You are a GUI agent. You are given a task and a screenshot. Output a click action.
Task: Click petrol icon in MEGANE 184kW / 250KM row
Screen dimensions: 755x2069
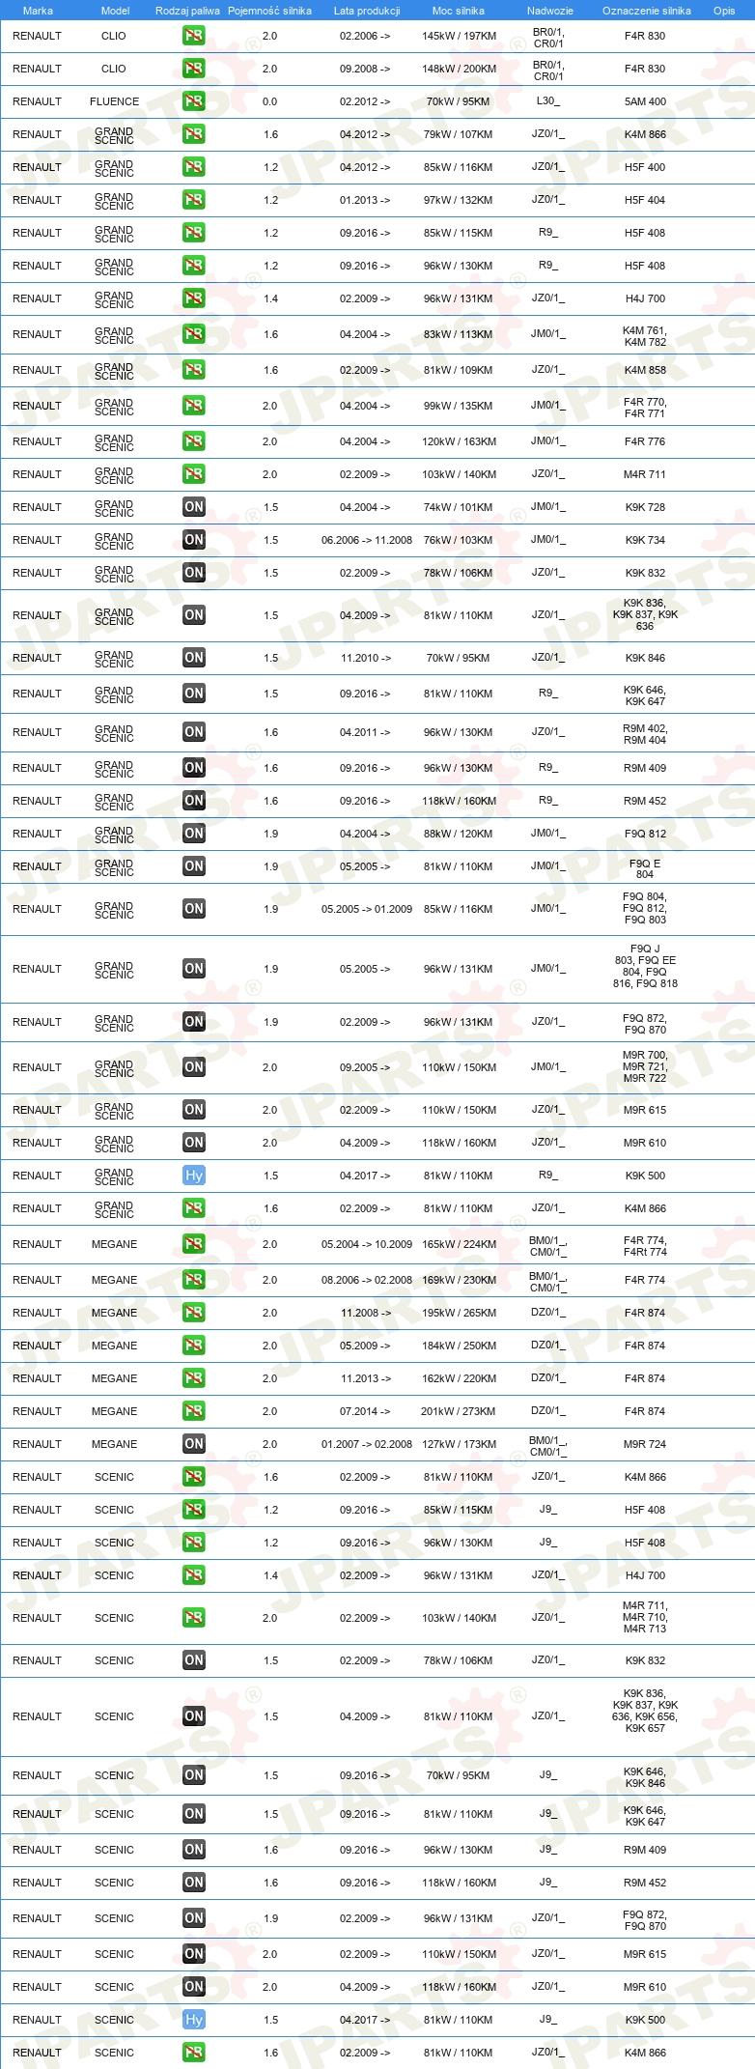click(193, 1346)
